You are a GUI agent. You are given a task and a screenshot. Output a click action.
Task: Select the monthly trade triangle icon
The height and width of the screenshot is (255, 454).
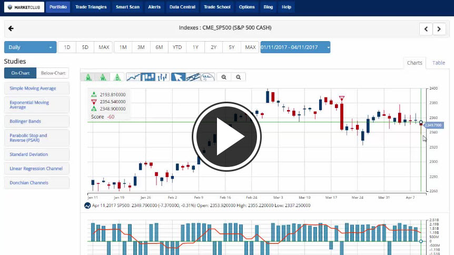click(88, 77)
